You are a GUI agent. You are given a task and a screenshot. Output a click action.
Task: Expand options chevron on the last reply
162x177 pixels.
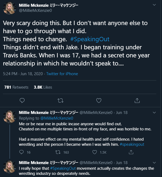click(x=154, y=162)
